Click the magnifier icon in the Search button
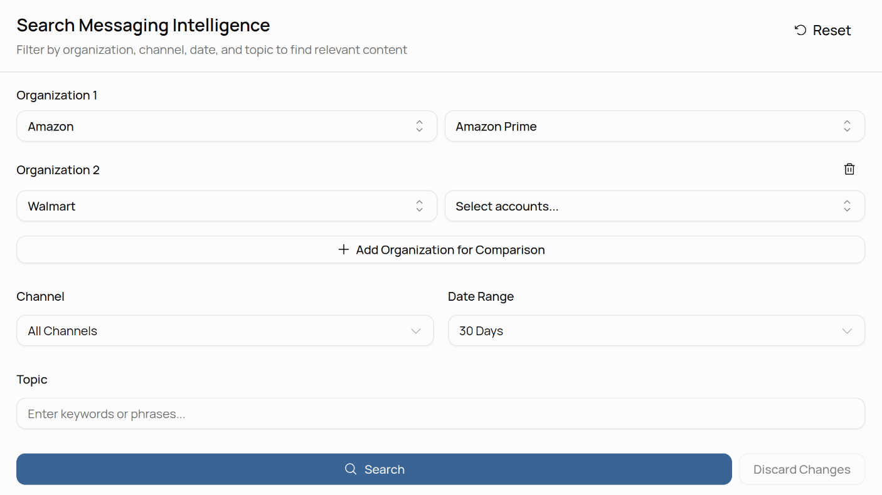This screenshot has width=882, height=495. point(351,469)
